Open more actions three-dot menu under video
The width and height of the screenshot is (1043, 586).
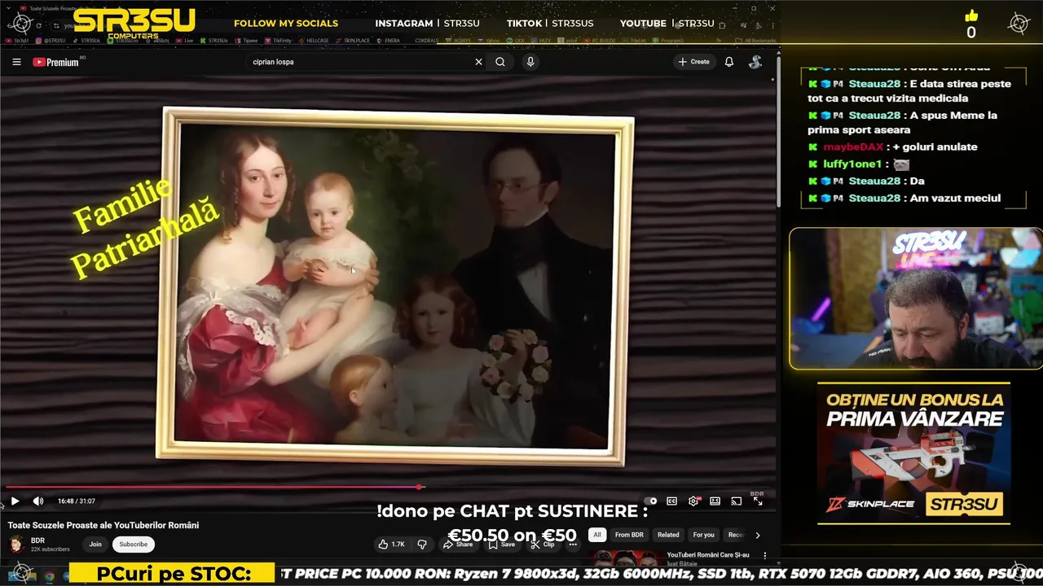573,544
